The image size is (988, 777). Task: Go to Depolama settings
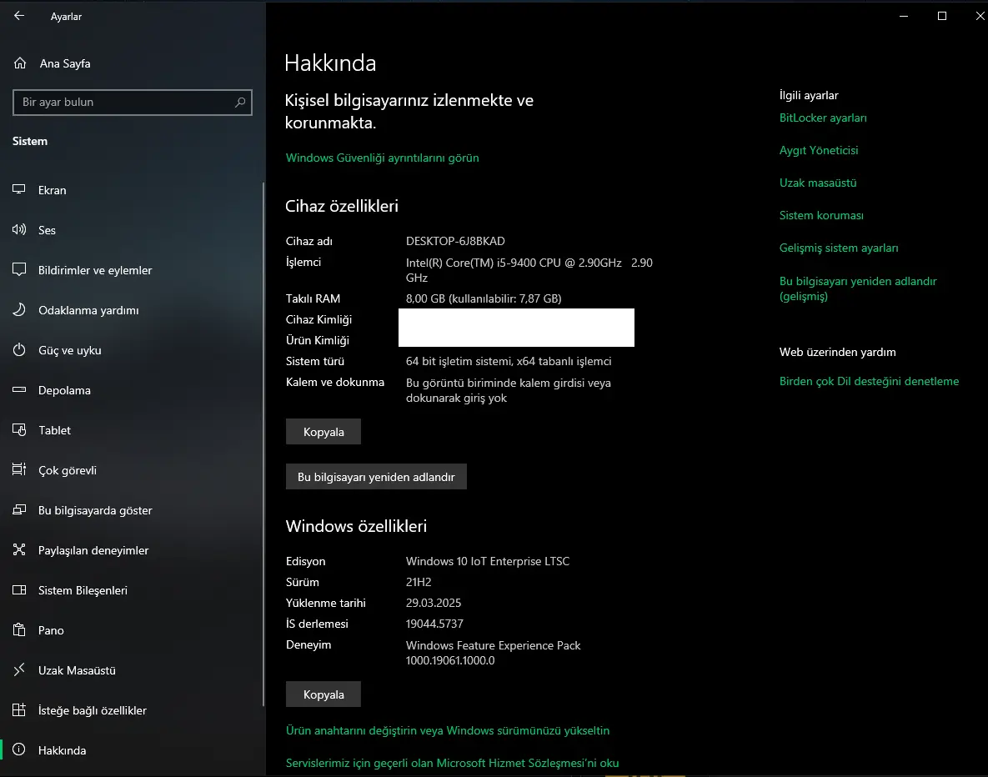pyautogui.click(x=133, y=390)
